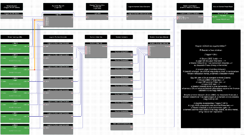Viewport: 245px width, 135px height.
Task: Click the Camera Control black label
Action: (x=12, y=7)
